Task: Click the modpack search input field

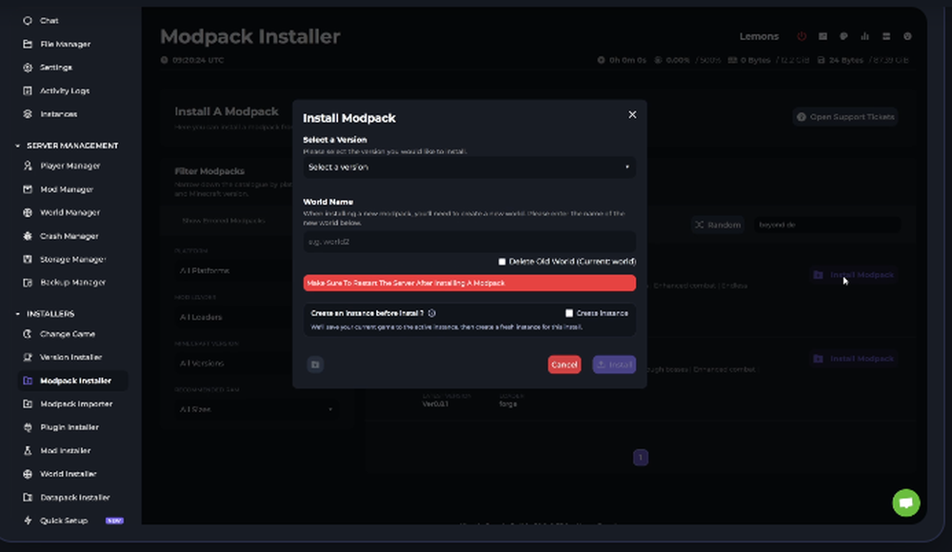Action: tap(827, 225)
